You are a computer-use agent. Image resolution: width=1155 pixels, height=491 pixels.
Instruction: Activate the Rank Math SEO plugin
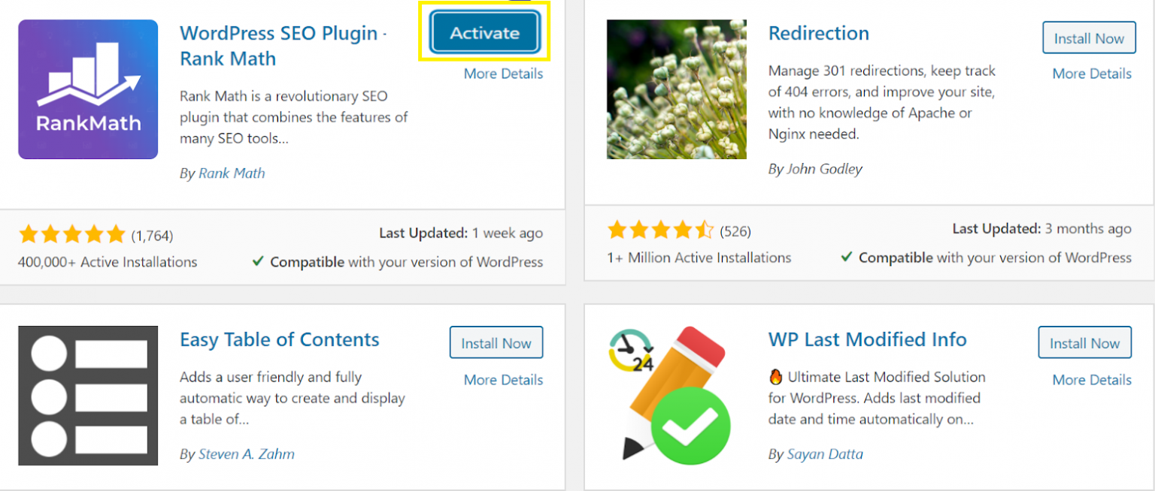485,33
